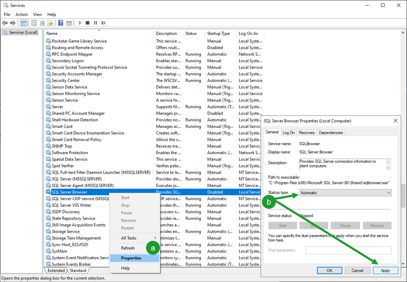This screenshot has height=282, width=407.
Task: Open the Startup type dropdown showing Automatic
Action: click(345, 193)
